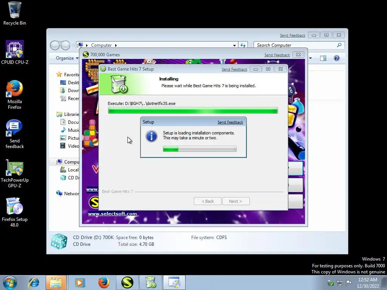The width and height of the screenshot is (387, 290).
Task: Open Firefox Setup 48.0 installer icon
Action: tap(15, 212)
